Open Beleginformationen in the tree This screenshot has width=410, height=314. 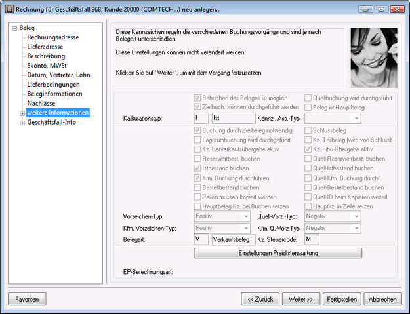click(x=54, y=94)
